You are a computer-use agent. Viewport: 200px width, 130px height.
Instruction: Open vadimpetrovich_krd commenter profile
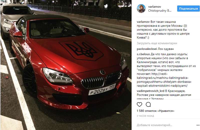(150, 91)
